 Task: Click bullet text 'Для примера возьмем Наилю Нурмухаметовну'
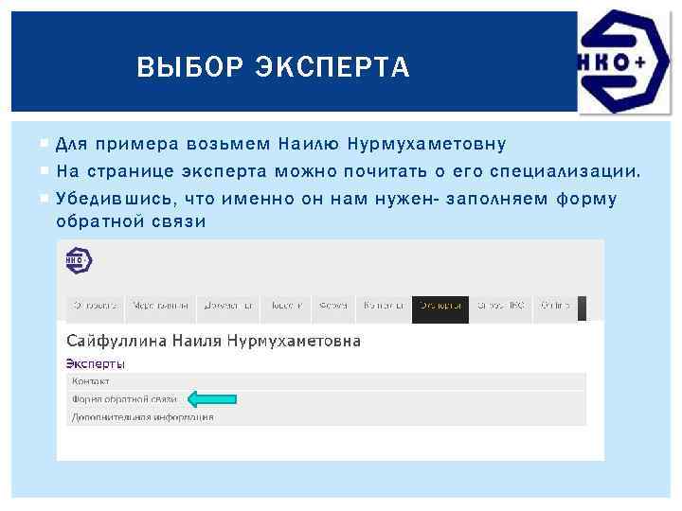[281, 144]
